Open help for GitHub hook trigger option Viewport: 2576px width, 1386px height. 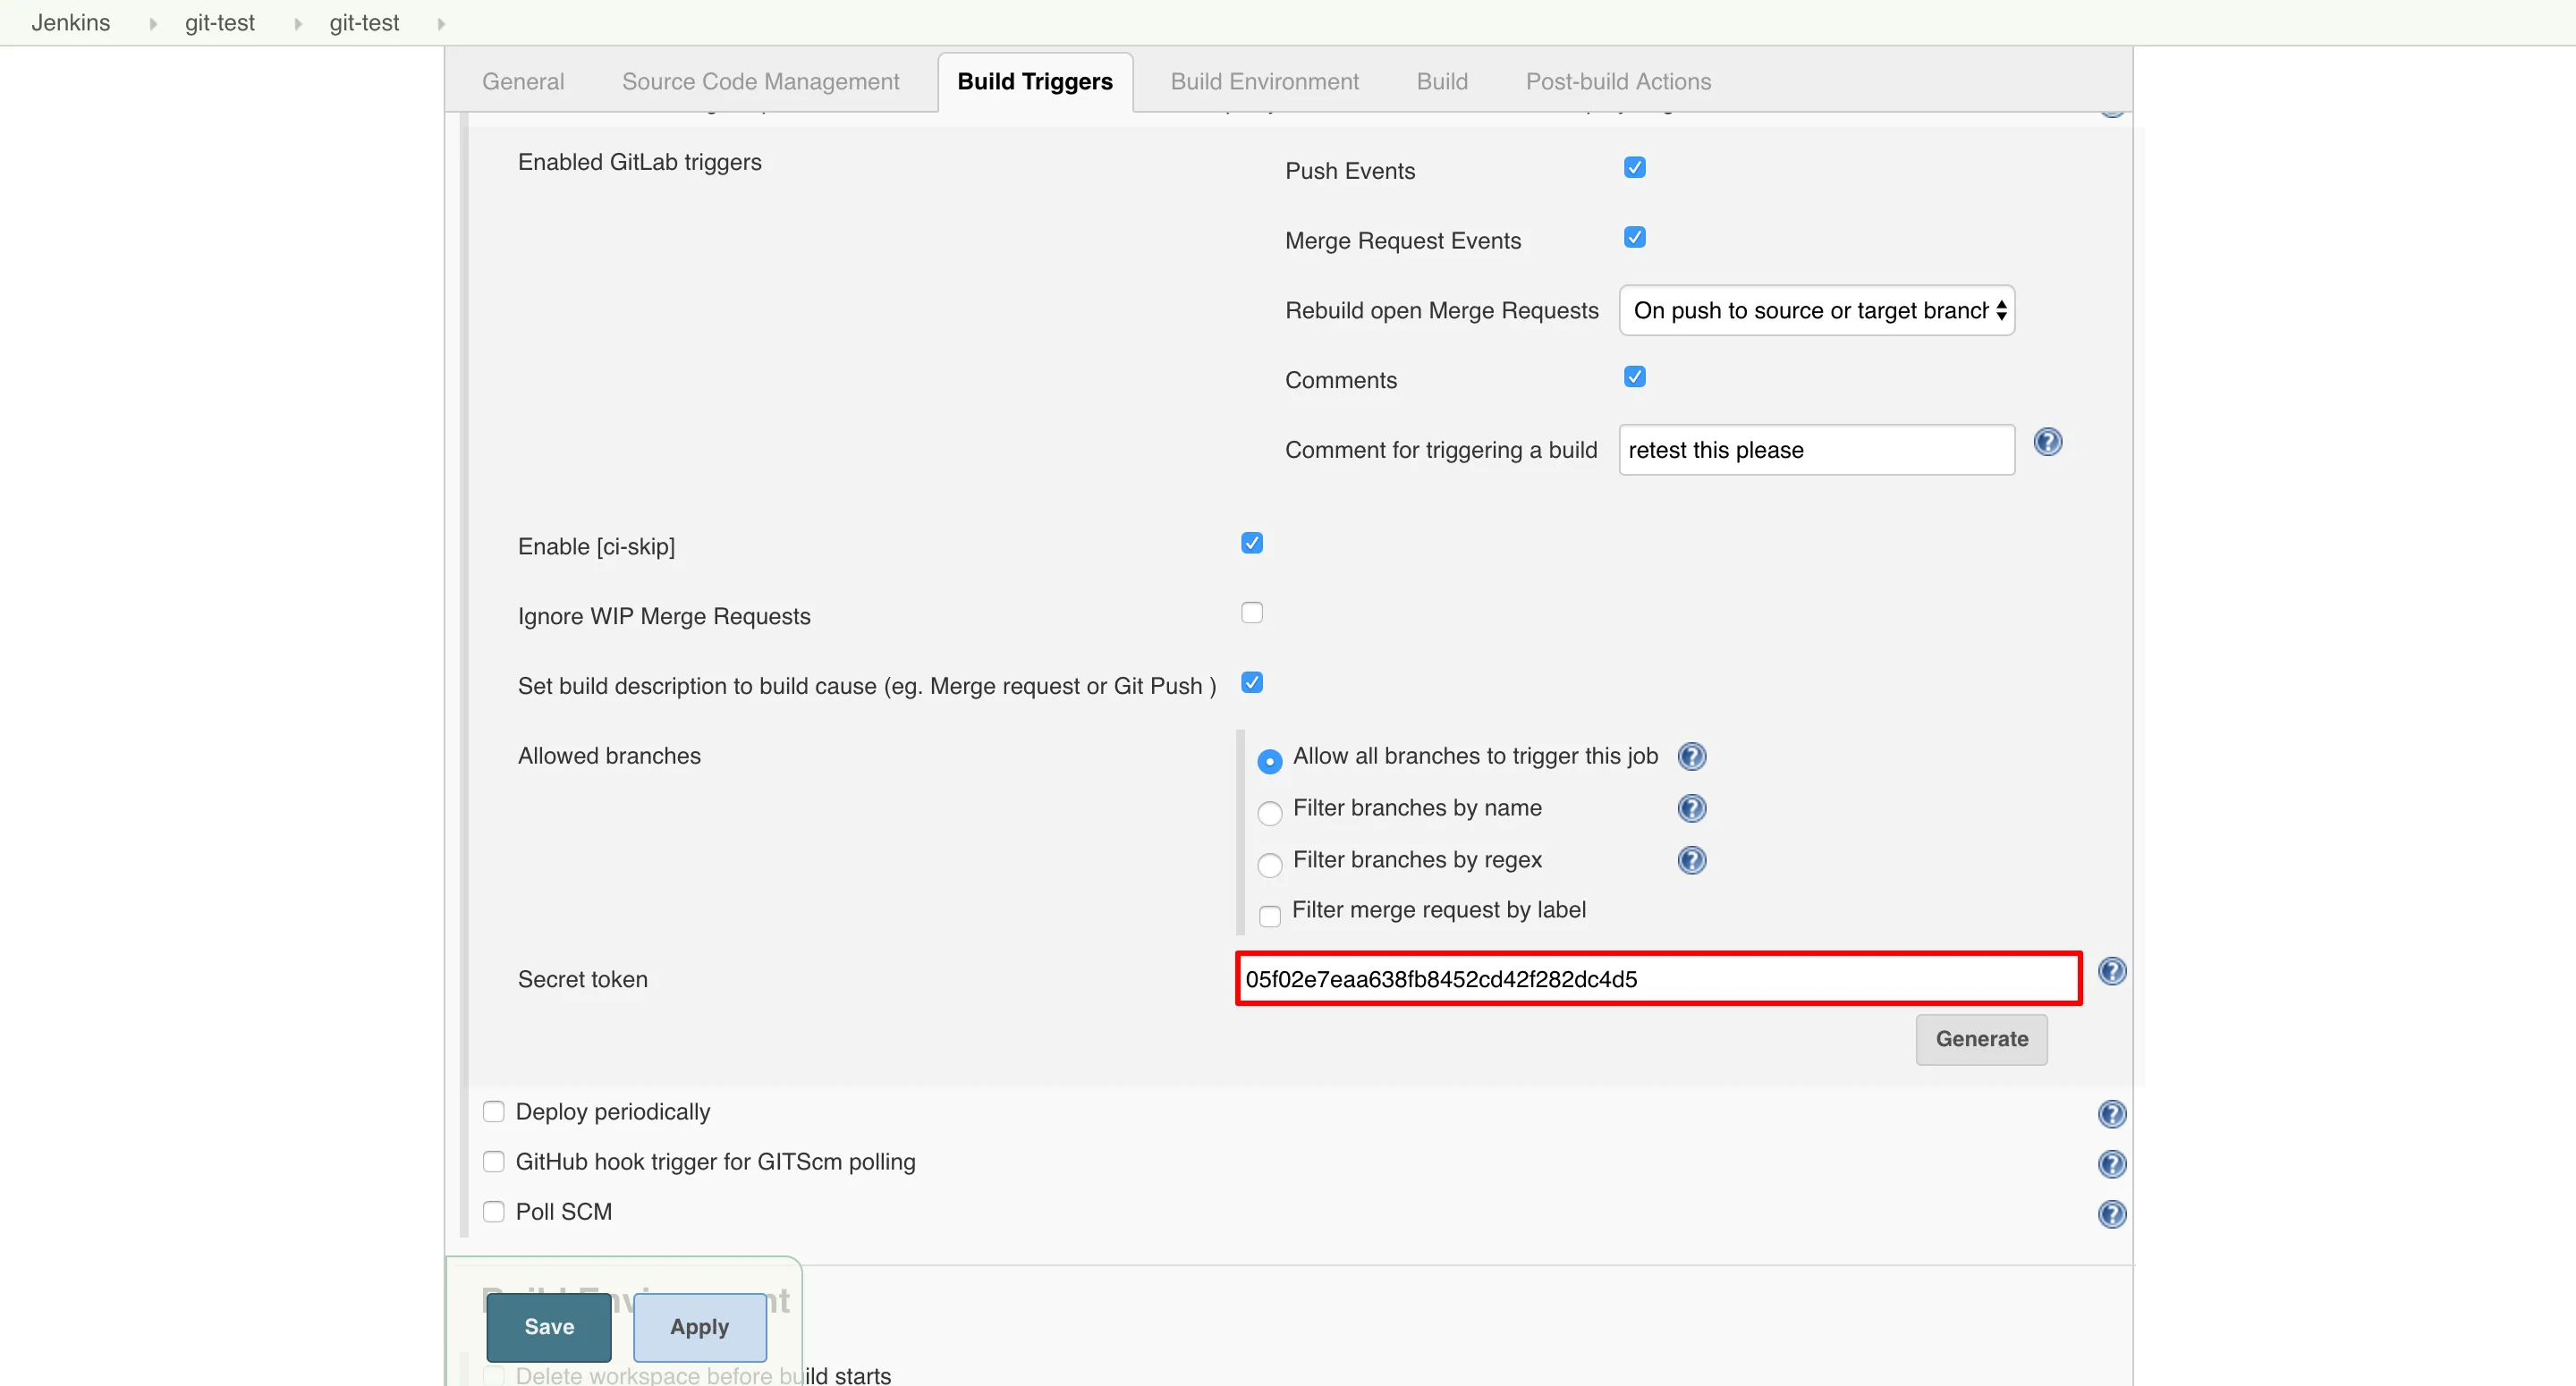tap(2111, 1164)
